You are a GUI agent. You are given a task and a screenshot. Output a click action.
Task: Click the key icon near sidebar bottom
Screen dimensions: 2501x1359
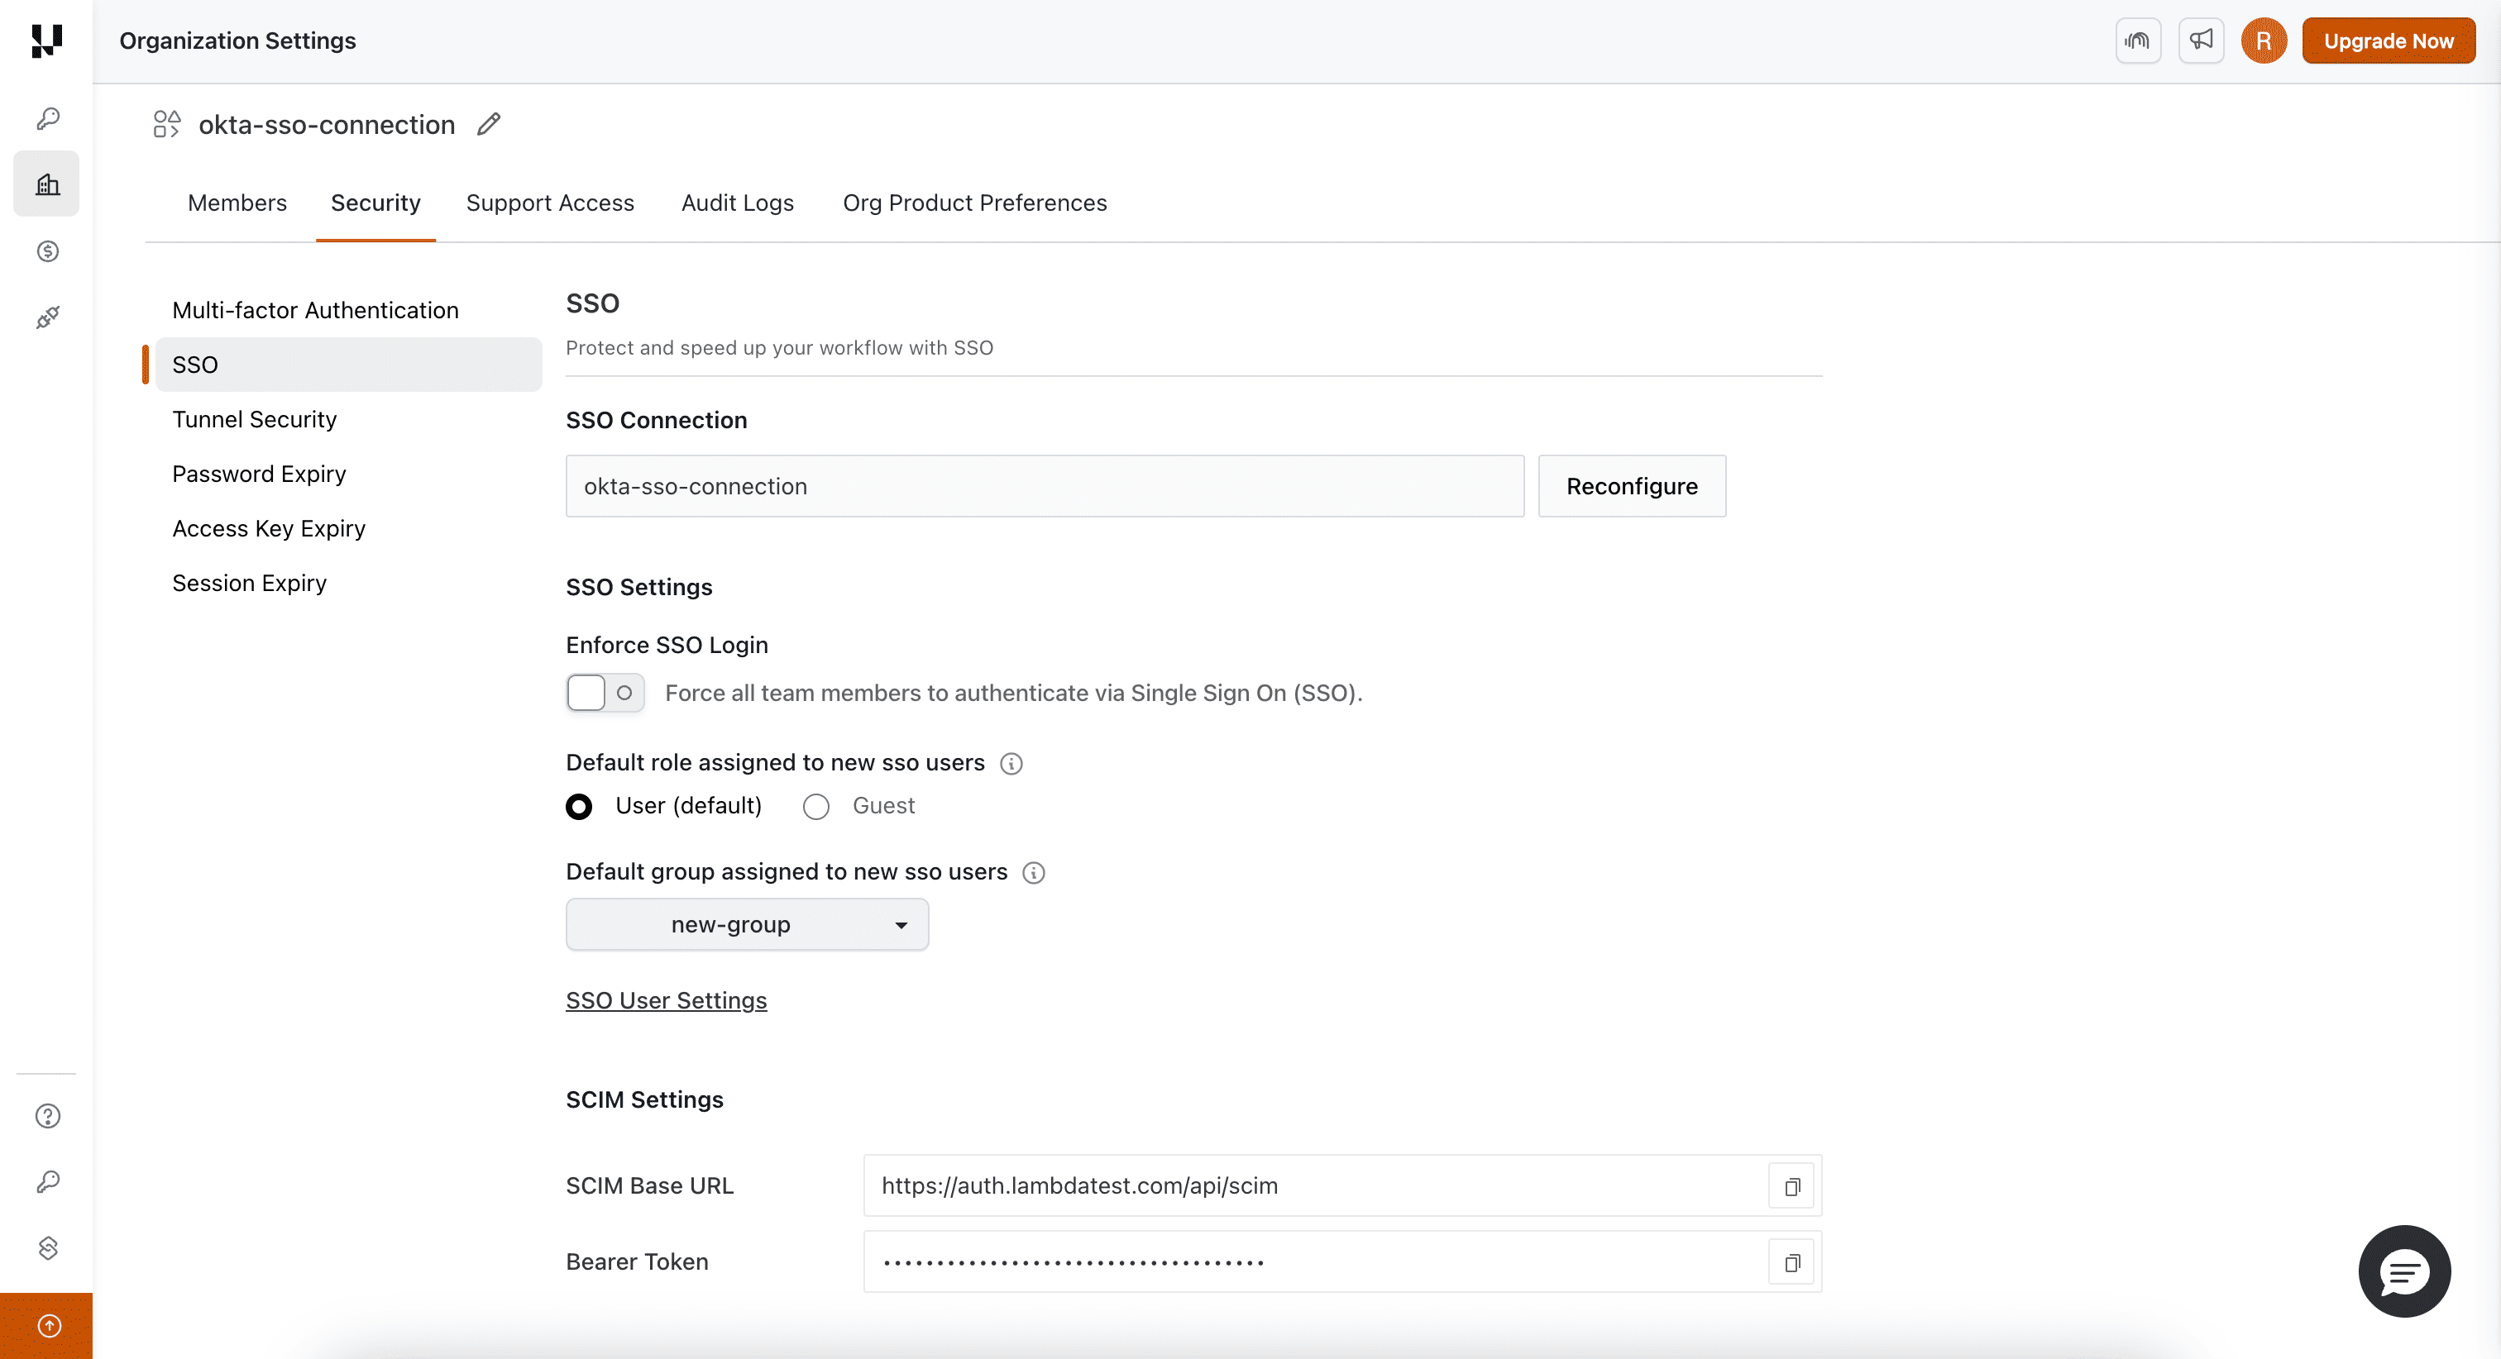[48, 1181]
